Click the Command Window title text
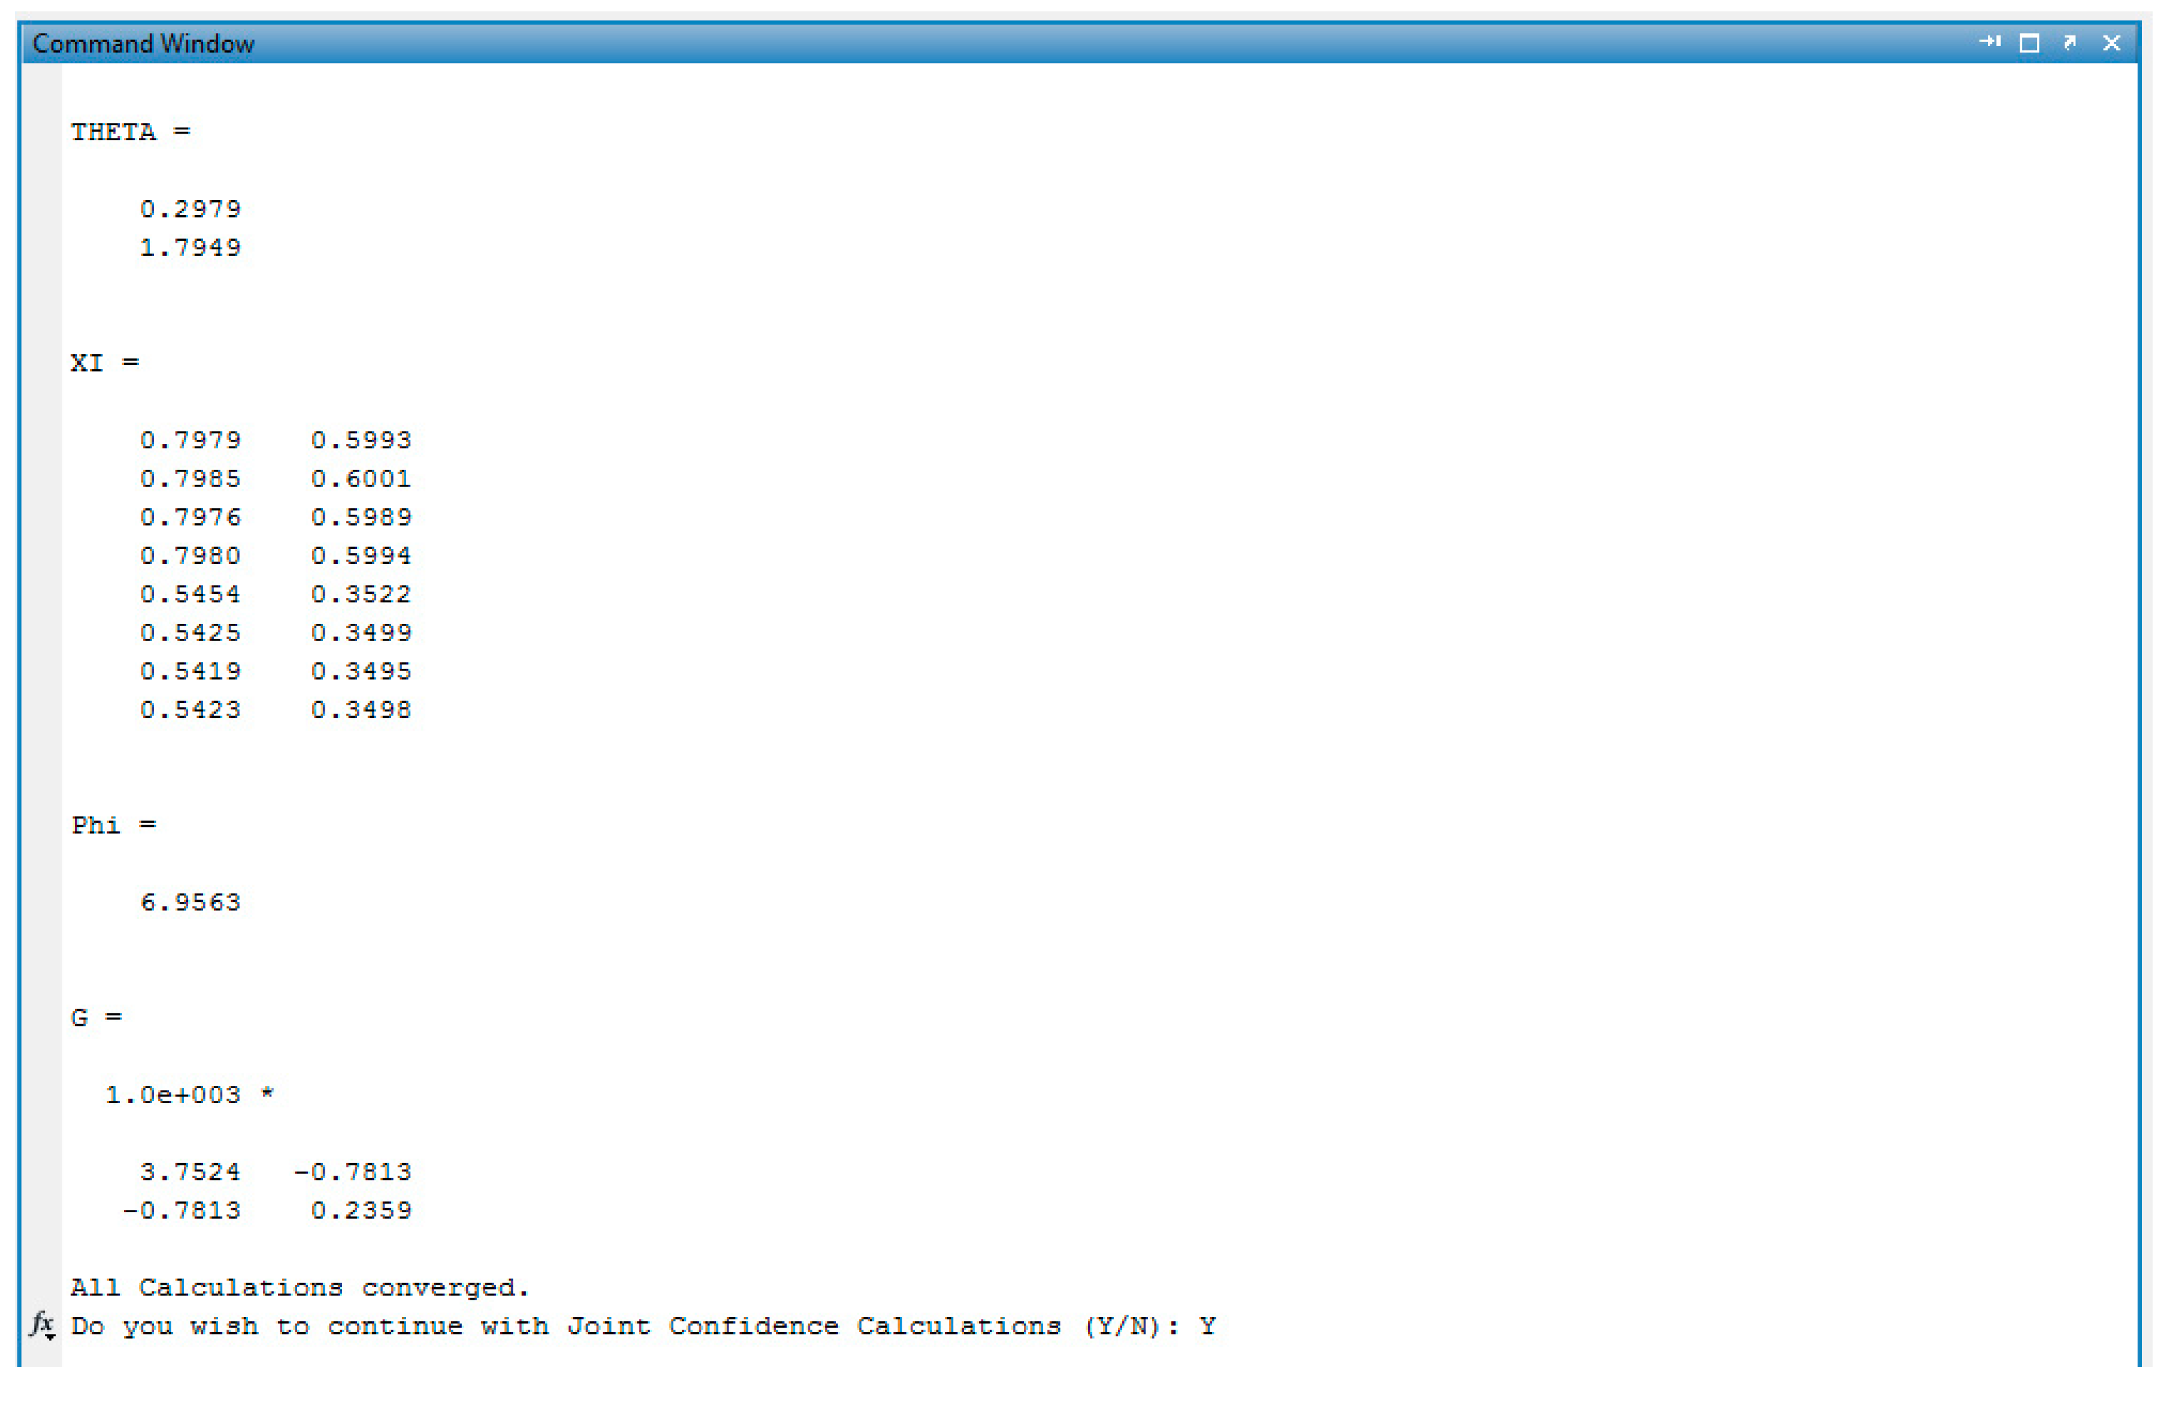2164x1404 pixels. pos(143,44)
